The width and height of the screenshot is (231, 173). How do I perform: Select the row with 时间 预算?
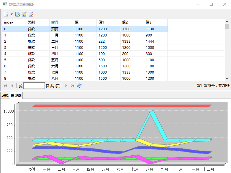coord(85,29)
